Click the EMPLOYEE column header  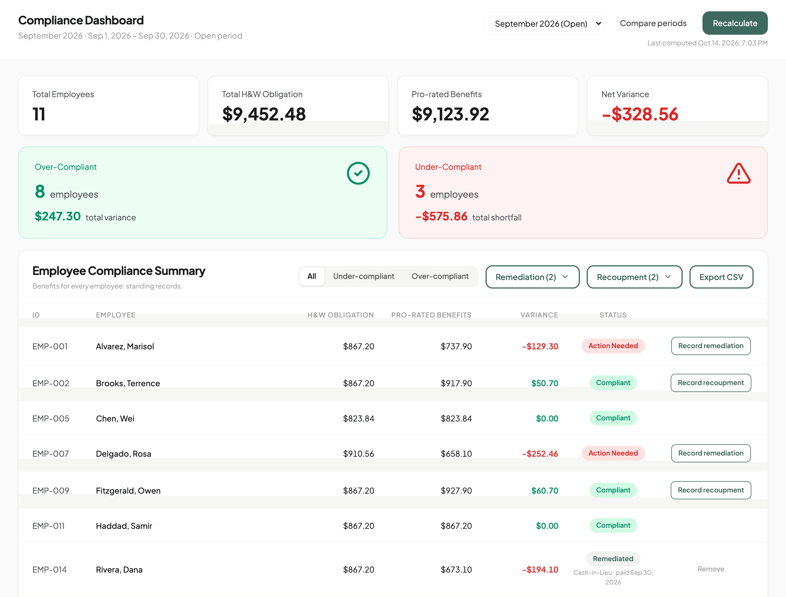point(116,315)
